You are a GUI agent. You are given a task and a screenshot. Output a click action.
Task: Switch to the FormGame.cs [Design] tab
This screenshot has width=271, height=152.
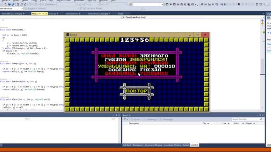99,14
